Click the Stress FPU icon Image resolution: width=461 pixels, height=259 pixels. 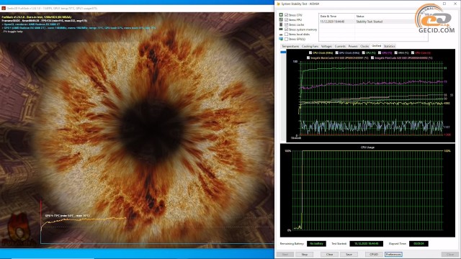click(281, 19)
